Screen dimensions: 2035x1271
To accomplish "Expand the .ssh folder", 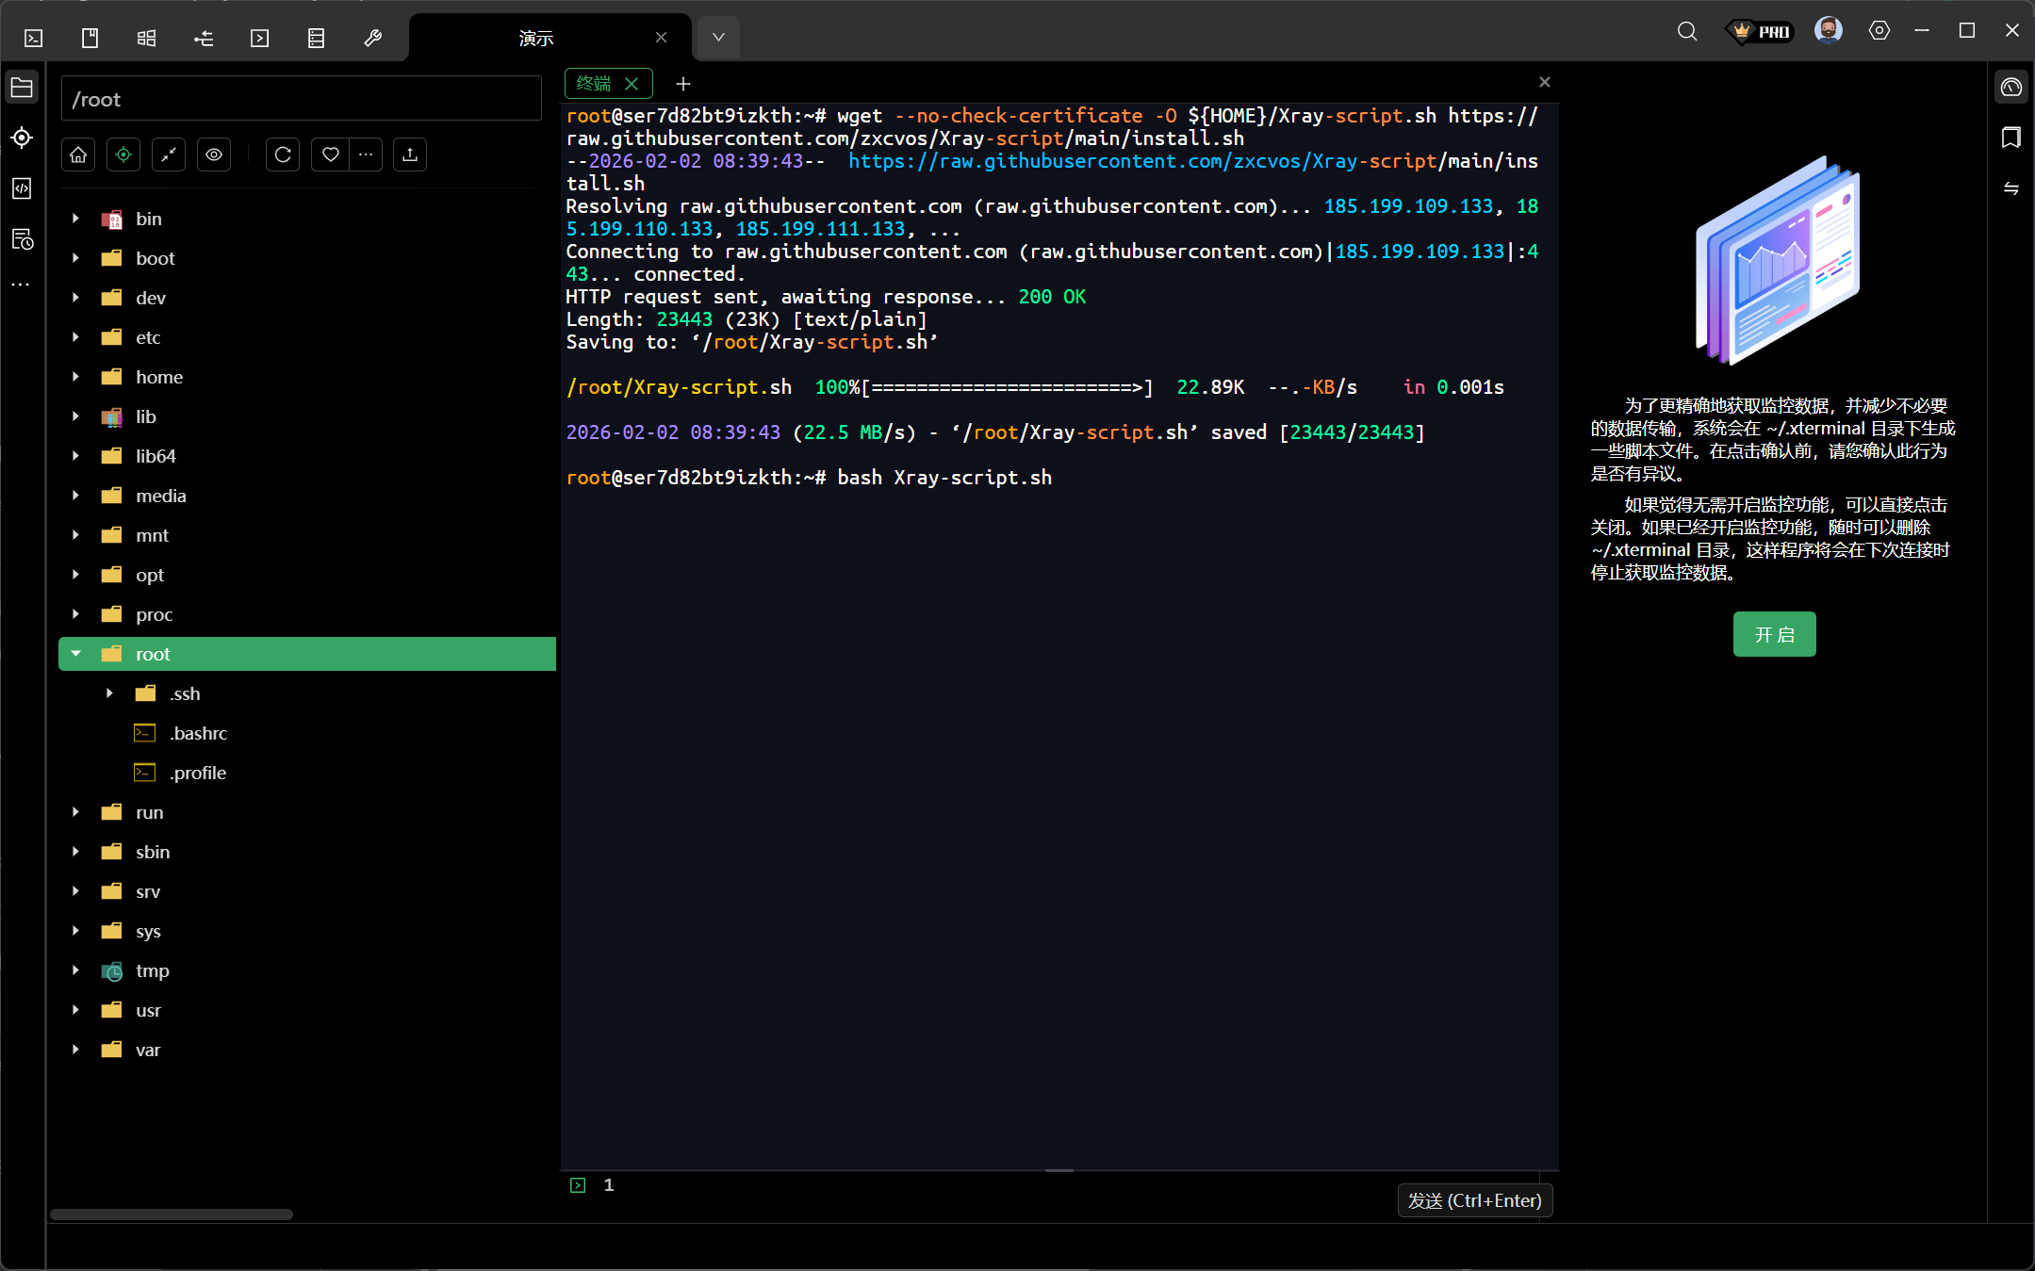I will [x=110, y=693].
